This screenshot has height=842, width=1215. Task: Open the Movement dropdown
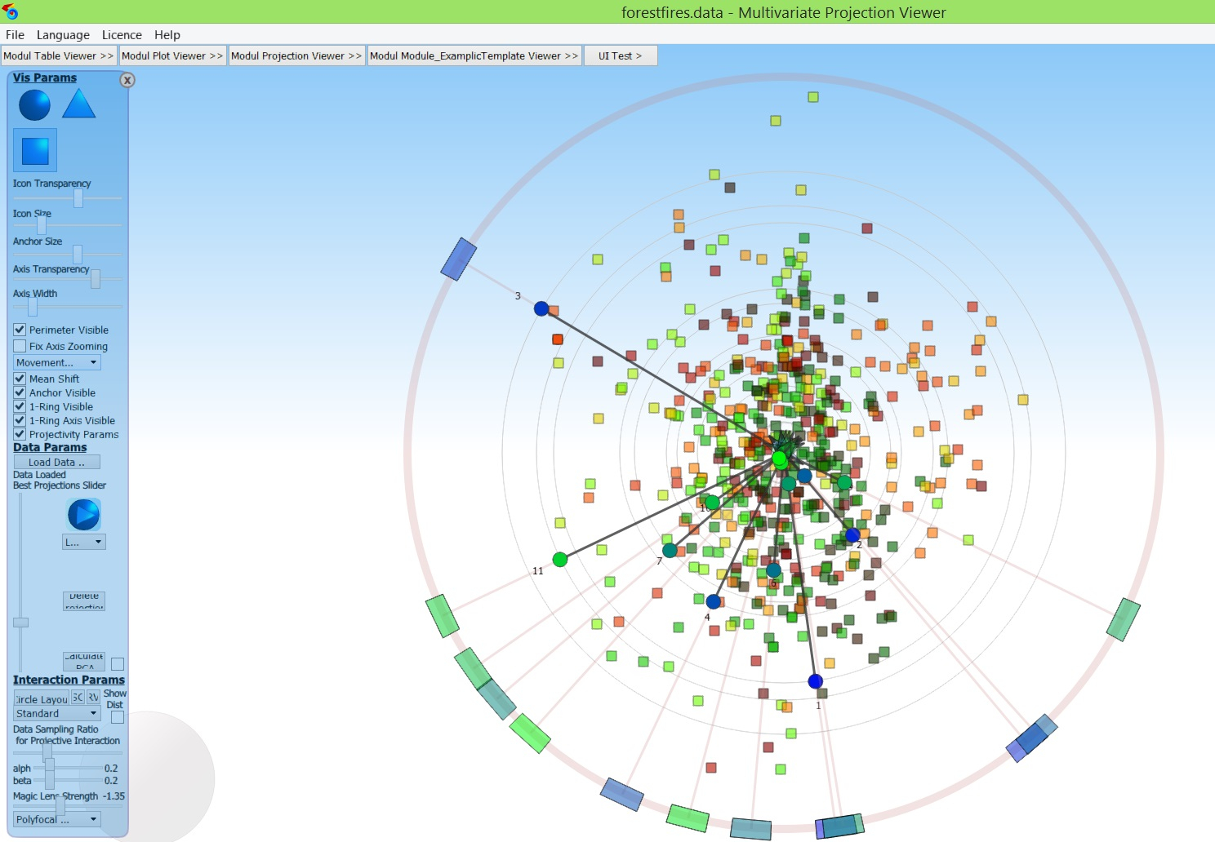tap(57, 362)
